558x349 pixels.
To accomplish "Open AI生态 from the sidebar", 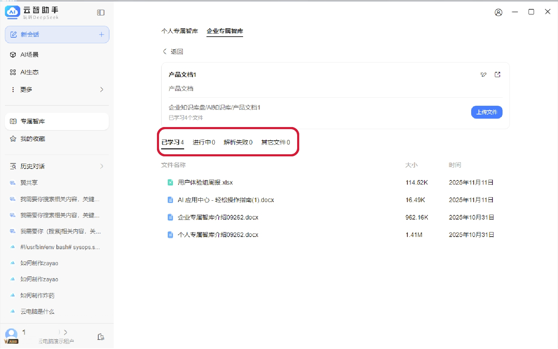I will tap(29, 72).
